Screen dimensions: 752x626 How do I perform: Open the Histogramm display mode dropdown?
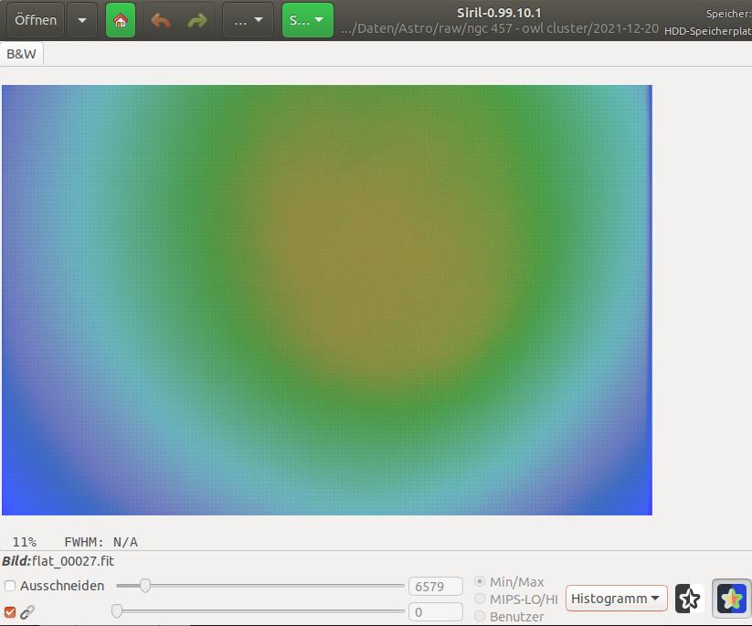(x=616, y=599)
